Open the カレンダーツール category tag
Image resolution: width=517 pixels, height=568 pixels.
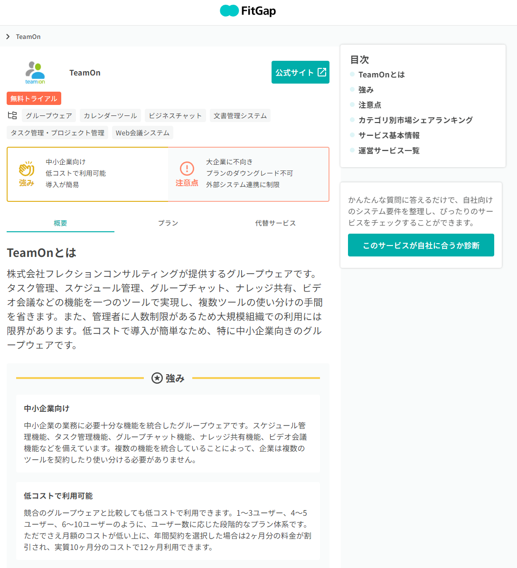(x=110, y=116)
